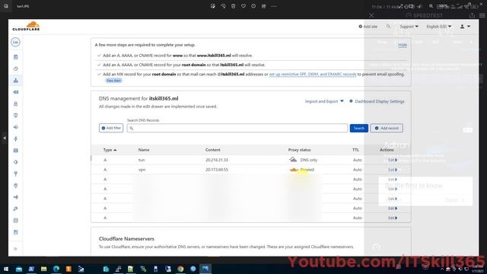Open Security shield icon in sidebar
Viewport: 487px width, 274px height.
pos(16,115)
